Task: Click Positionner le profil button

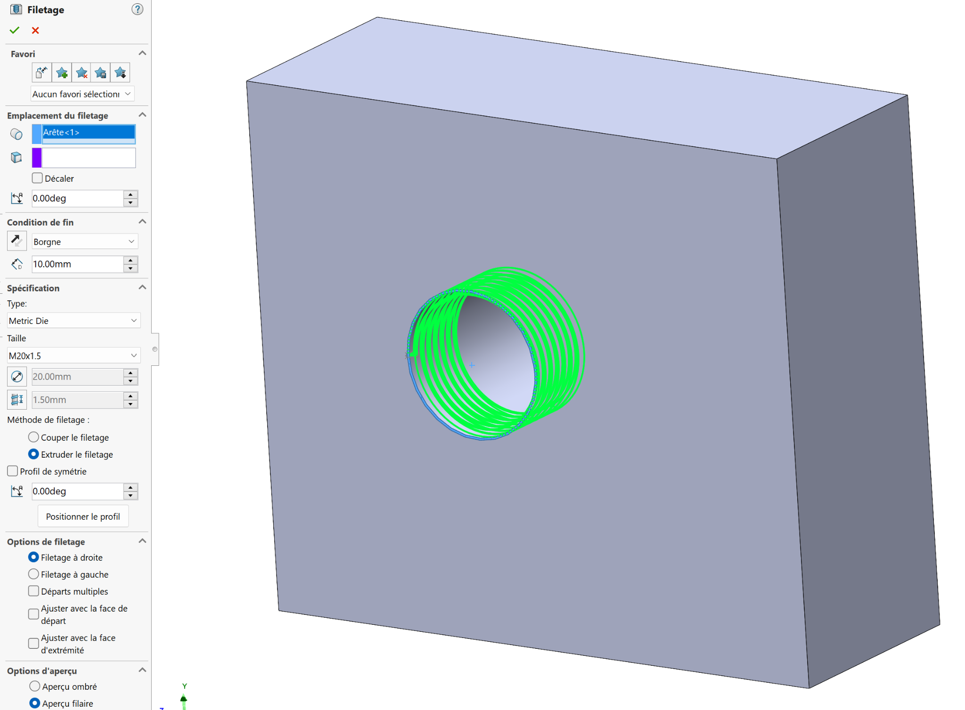Action: [83, 516]
